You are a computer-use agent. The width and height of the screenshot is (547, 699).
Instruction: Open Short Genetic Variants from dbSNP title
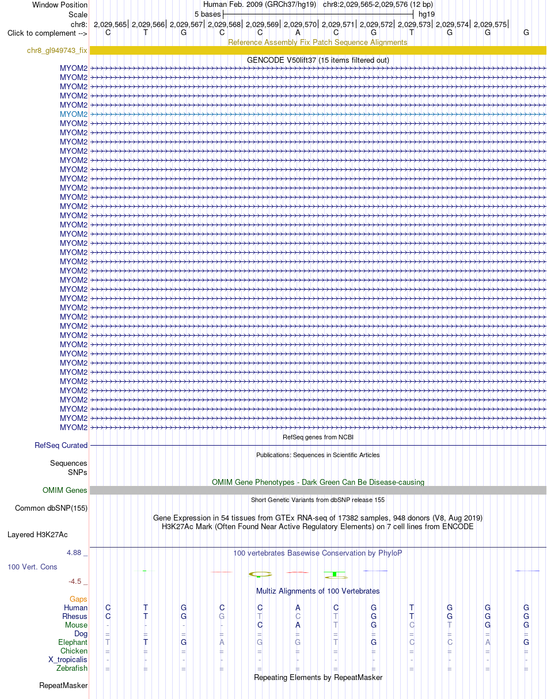318,500
